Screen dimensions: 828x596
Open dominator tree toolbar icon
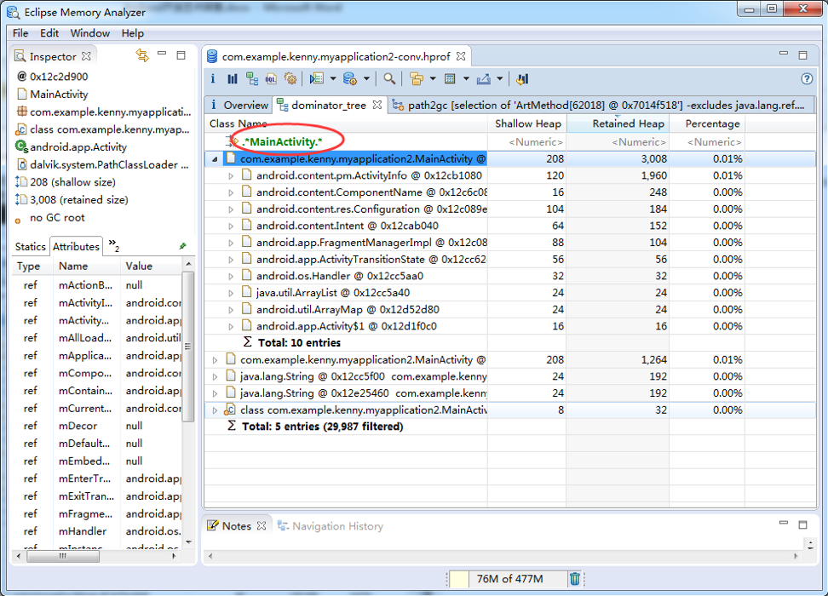[x=252, y=79]
